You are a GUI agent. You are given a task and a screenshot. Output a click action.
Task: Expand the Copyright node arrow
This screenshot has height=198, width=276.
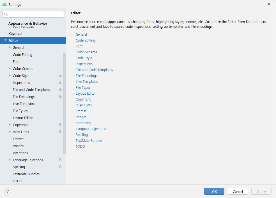pos(10,125)
